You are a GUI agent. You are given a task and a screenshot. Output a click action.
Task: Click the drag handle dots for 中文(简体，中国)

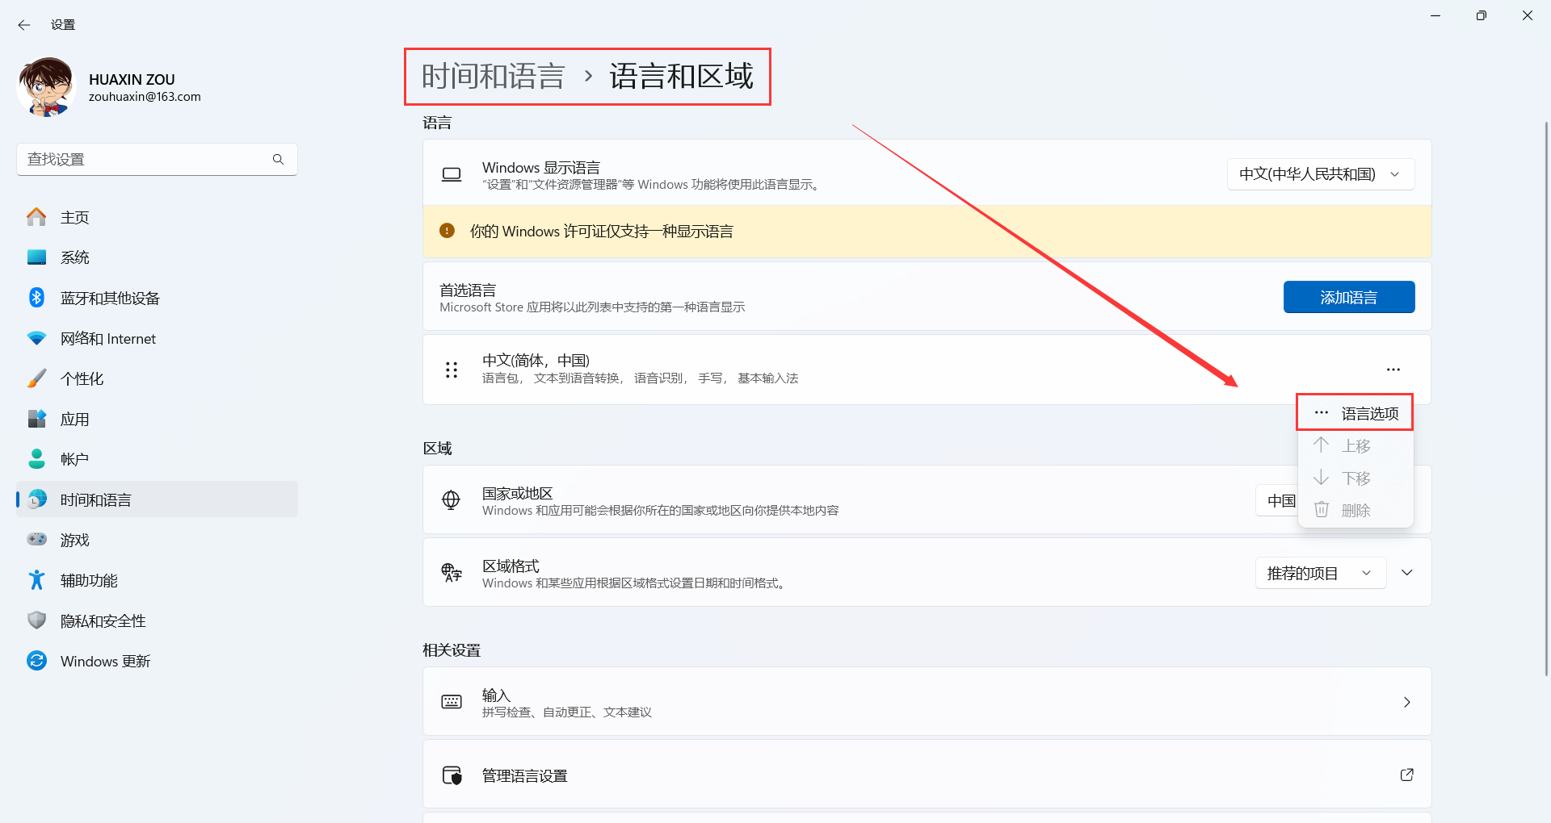click(x=452, y=370)
